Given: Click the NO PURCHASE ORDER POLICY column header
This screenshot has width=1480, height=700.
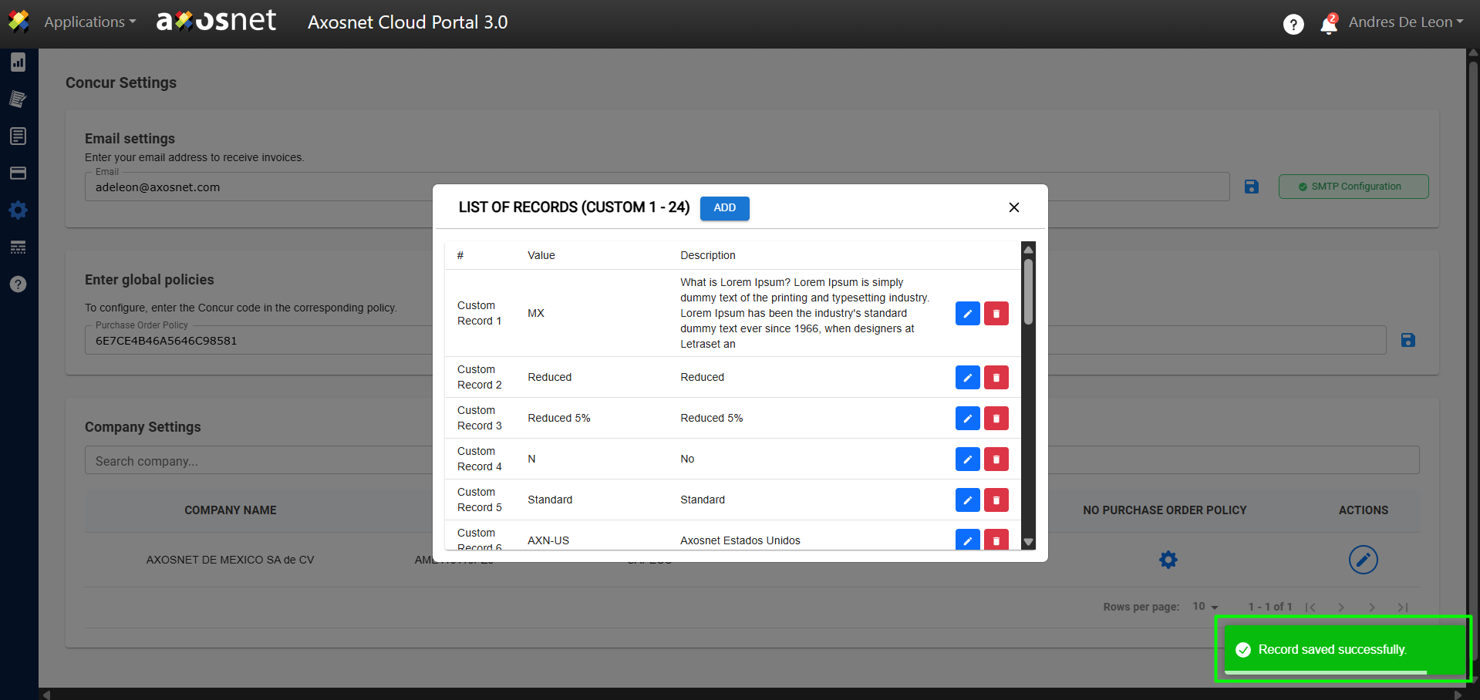Looking at the screenshot, I should tap(1165, 510).
